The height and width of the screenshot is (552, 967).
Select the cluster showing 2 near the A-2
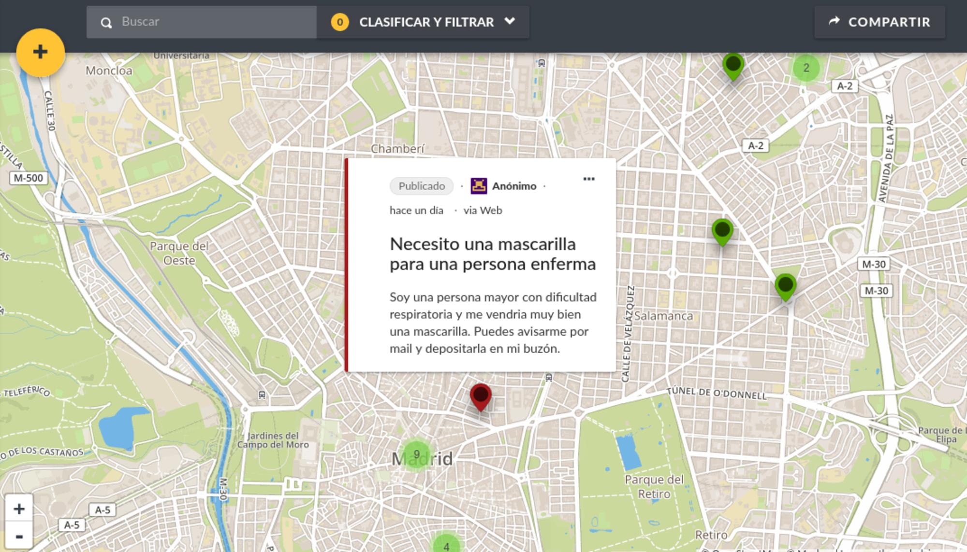click(806, 68)
